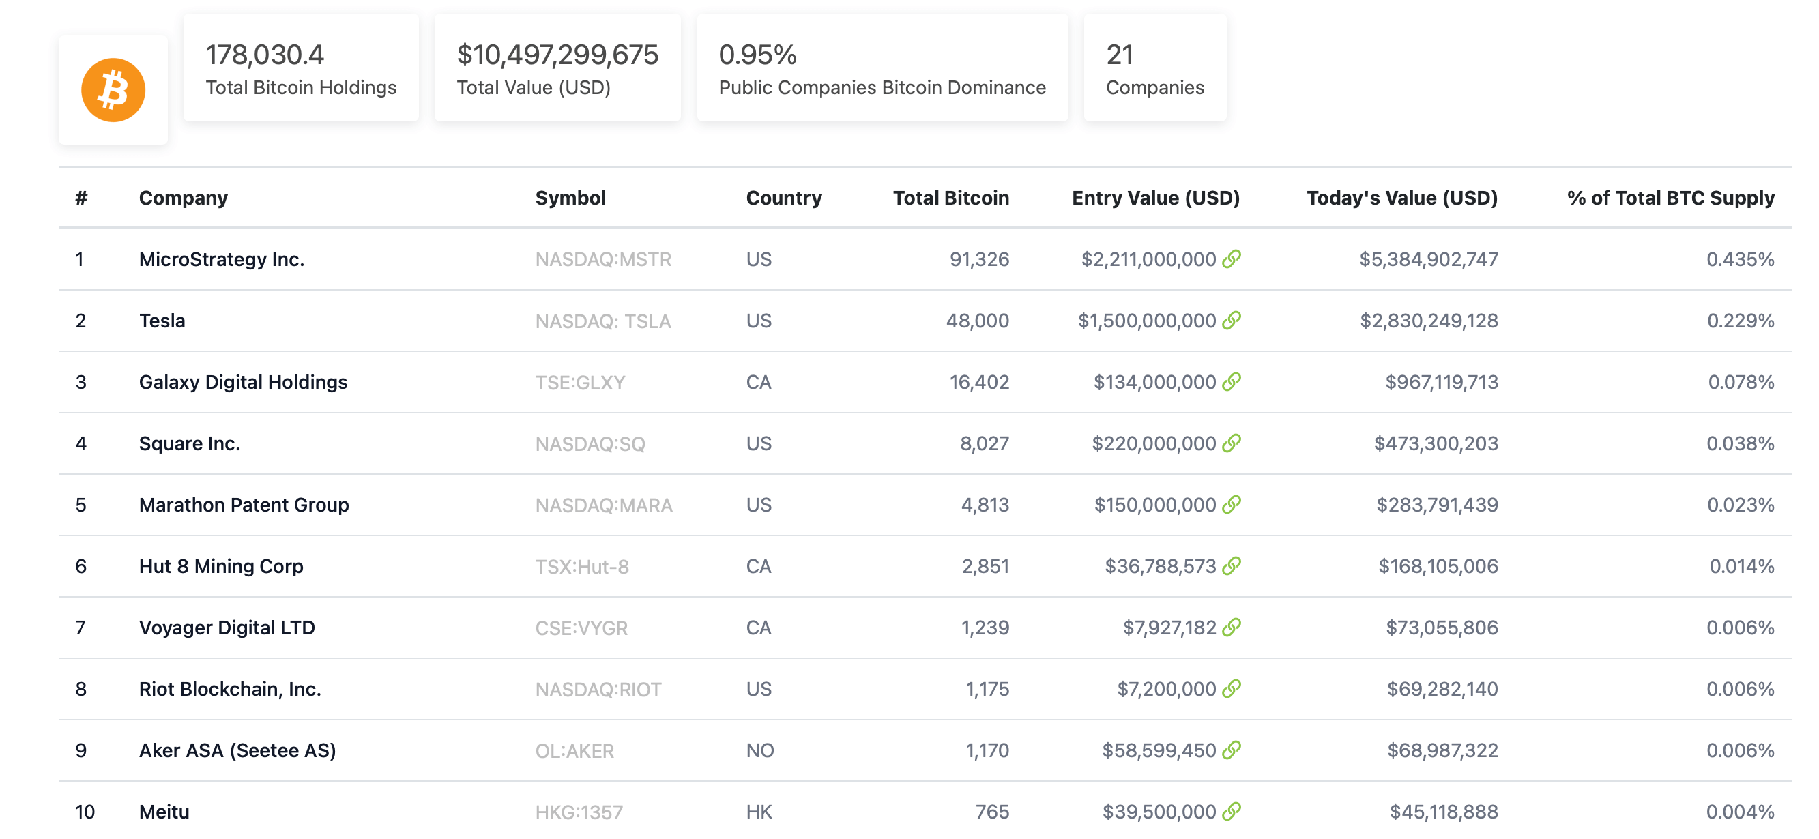This screenshot has width=1819, height=839.
Task: Click the NASDAQ:MSTR symbol
Action: point(603,259)
